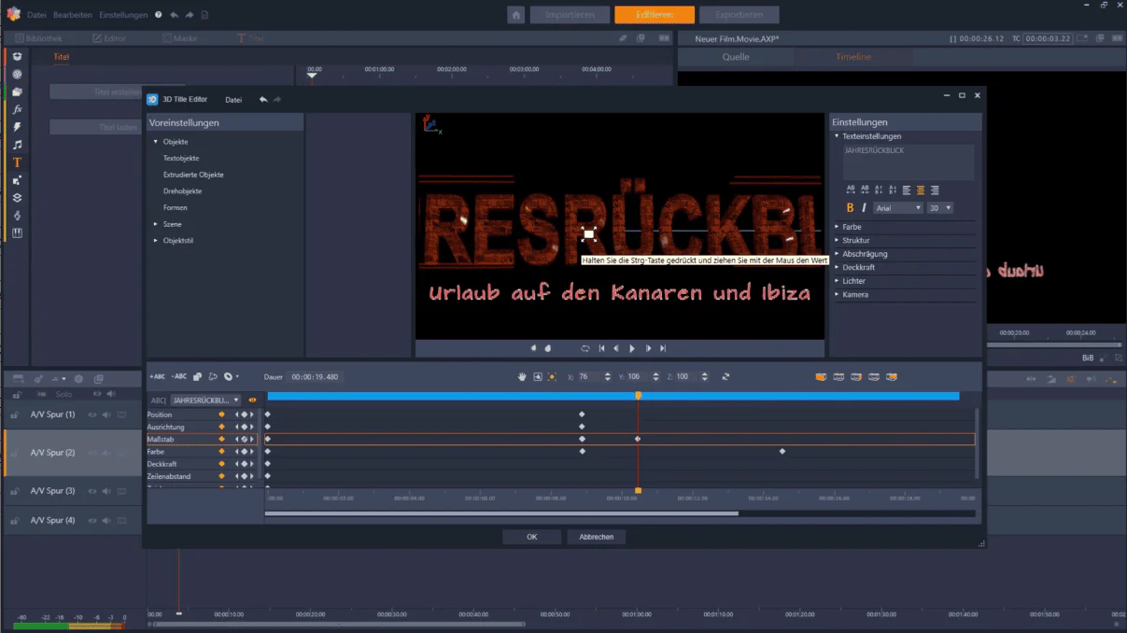Open the Music note library category
This screenshot has height=633, width=1127.
(17, 145)
